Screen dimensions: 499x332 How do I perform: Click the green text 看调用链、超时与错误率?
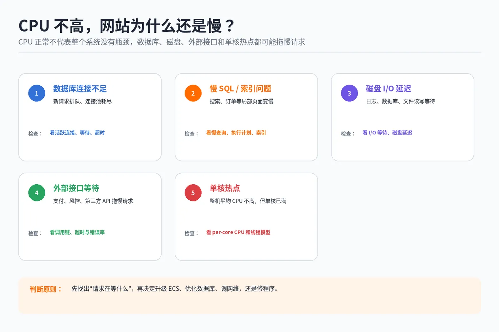[x=77, y=232]
